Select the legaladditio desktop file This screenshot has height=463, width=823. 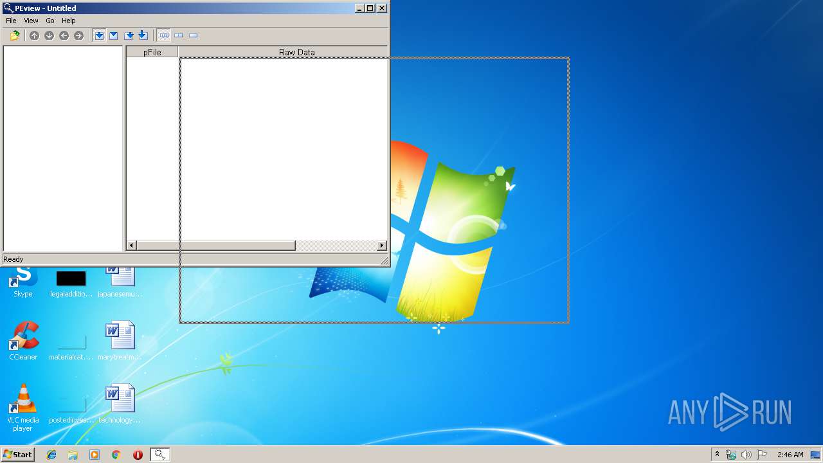tap(71, 283)
